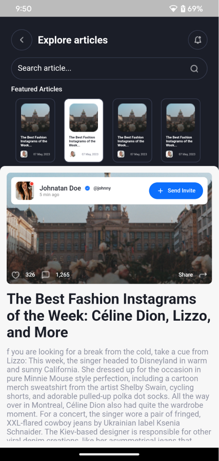The width and height of the screenshot is (219, 461).
Task: Open the fourth featured article card
Action: click(181, 130)
